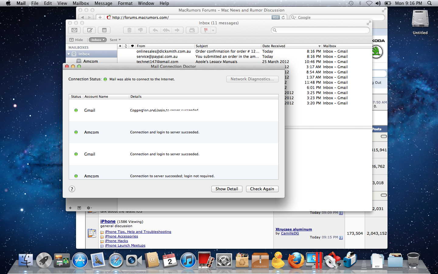Open the flag color dropdown arrow
The image size is (438, 274).
point(213,30)
